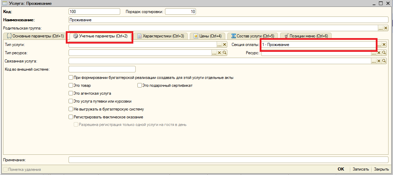
Task: Maximize the Услуга: Проживание window
Action: coord(381,3)
